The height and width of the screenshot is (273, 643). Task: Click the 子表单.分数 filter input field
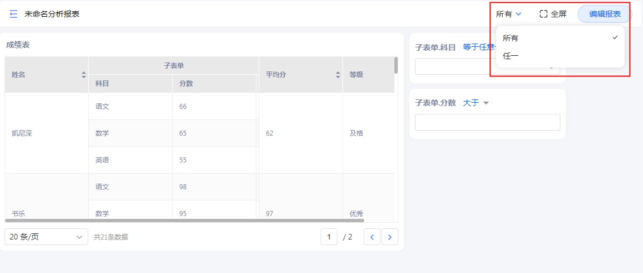487,122
